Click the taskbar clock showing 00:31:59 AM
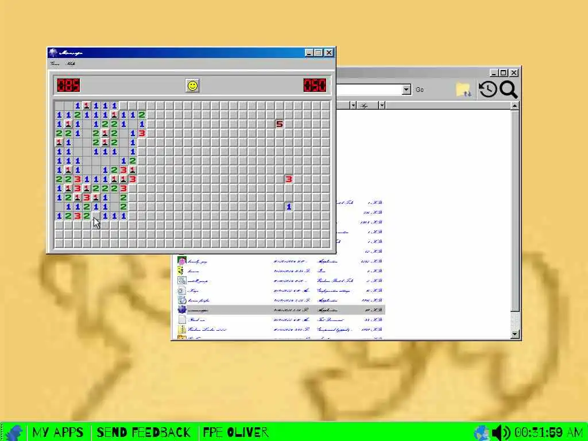 (548, 432)
